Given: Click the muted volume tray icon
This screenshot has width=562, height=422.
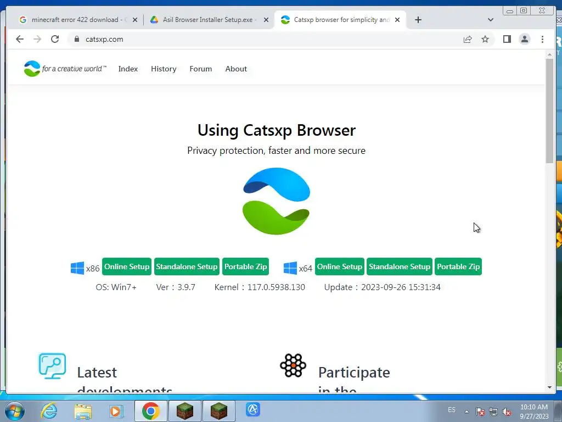Looking at the screenshot, I should (507, 412).
